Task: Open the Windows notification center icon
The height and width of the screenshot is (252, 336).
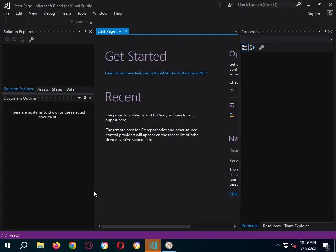Action: (326, 246)
